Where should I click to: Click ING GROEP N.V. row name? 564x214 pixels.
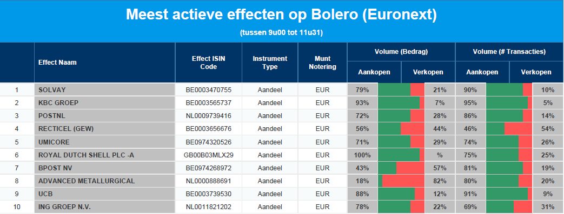pyautogui.click(x=64, y=207)
